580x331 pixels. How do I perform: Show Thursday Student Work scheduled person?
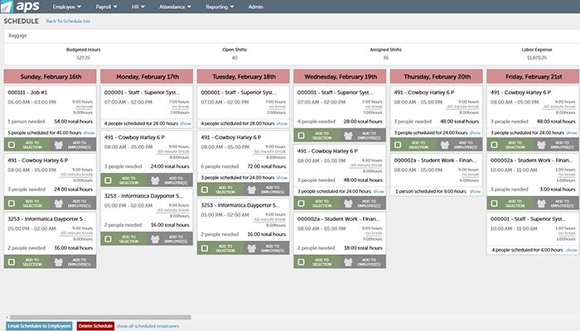click(x=475, y=191)
